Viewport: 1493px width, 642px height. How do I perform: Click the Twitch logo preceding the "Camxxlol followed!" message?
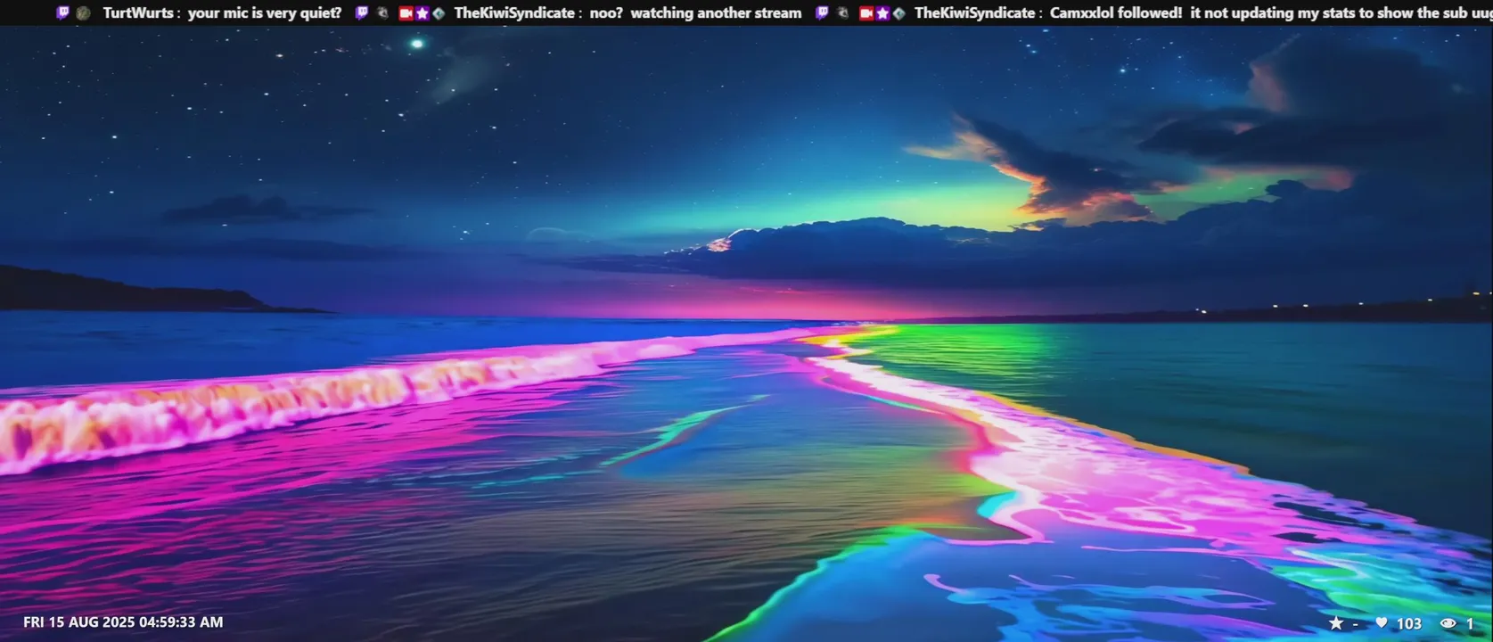point(822,13)
